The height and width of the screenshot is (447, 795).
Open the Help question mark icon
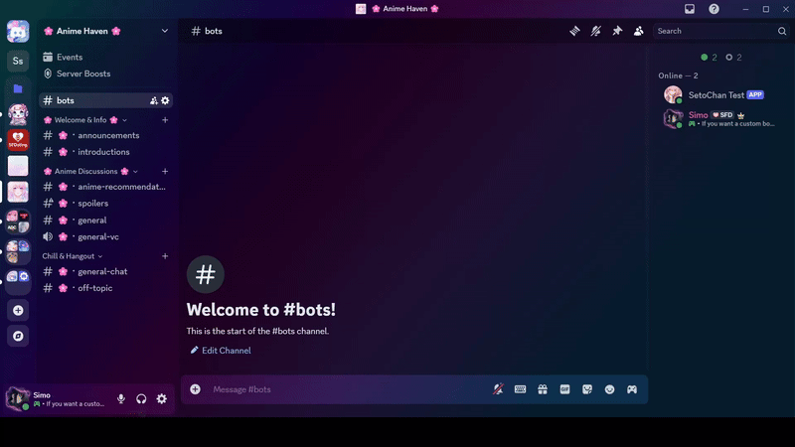click(x=714, y=9)
